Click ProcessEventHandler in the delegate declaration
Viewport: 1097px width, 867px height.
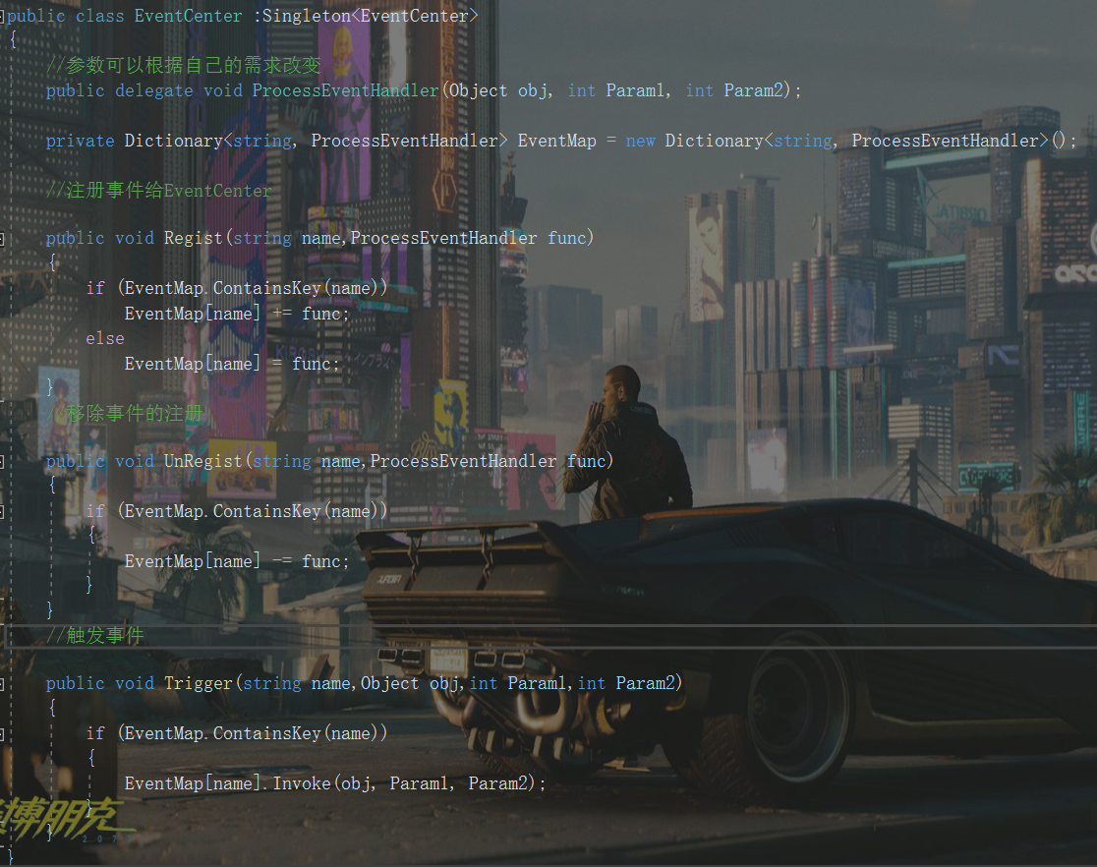pos(346,91)
